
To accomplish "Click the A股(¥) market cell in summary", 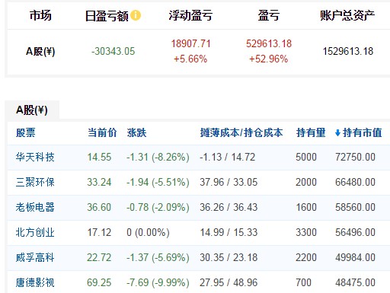I will pos(40,52).
